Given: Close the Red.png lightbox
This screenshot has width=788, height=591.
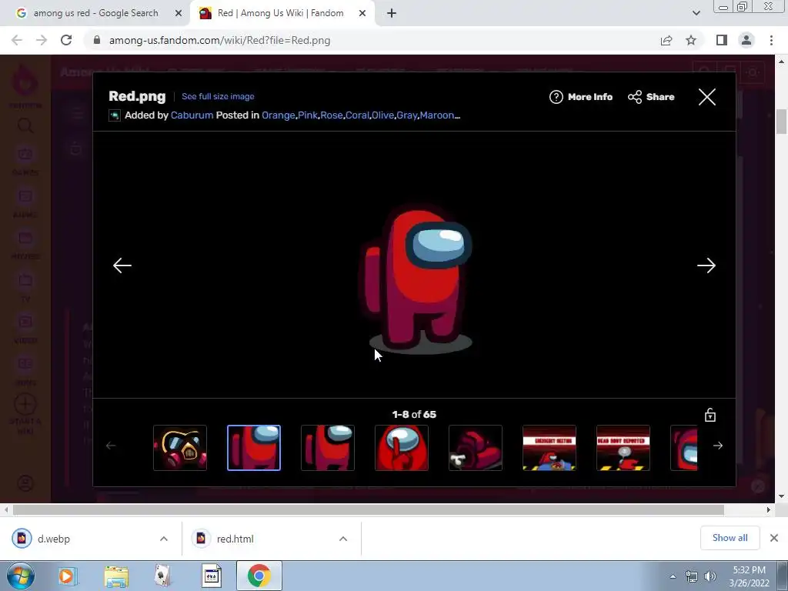Looking at the screenshot, I should click(706, 97).
